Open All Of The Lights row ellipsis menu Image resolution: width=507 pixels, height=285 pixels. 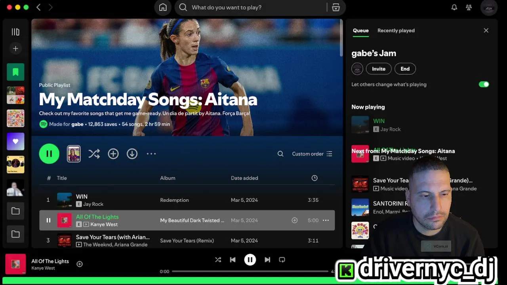click(x=326, y=220)
